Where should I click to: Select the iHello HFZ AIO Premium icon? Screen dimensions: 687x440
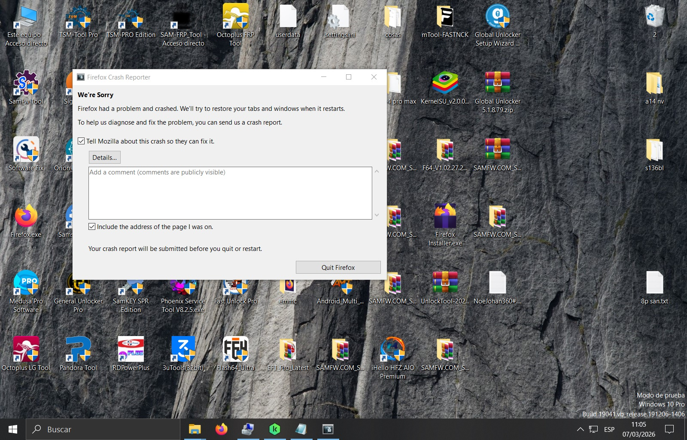pos(392,350)
